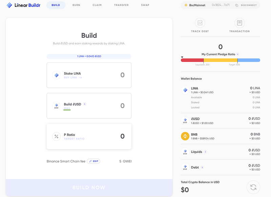Click the BUILD NOW button

(89, 188)
